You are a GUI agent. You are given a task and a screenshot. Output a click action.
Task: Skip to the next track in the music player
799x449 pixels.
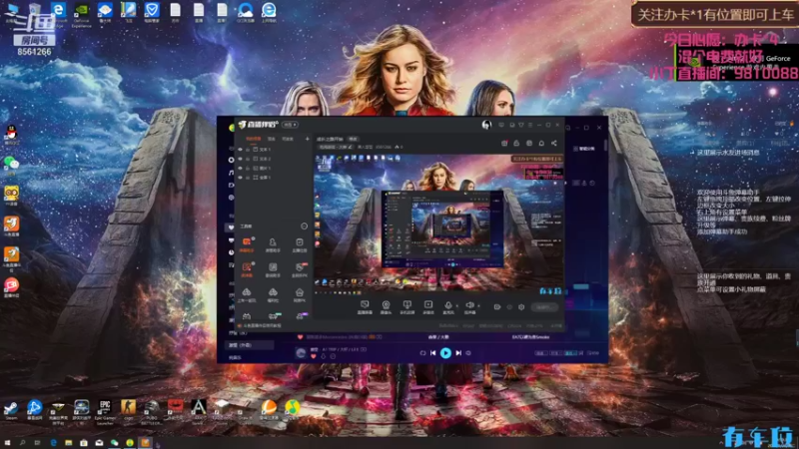(458, 353)
